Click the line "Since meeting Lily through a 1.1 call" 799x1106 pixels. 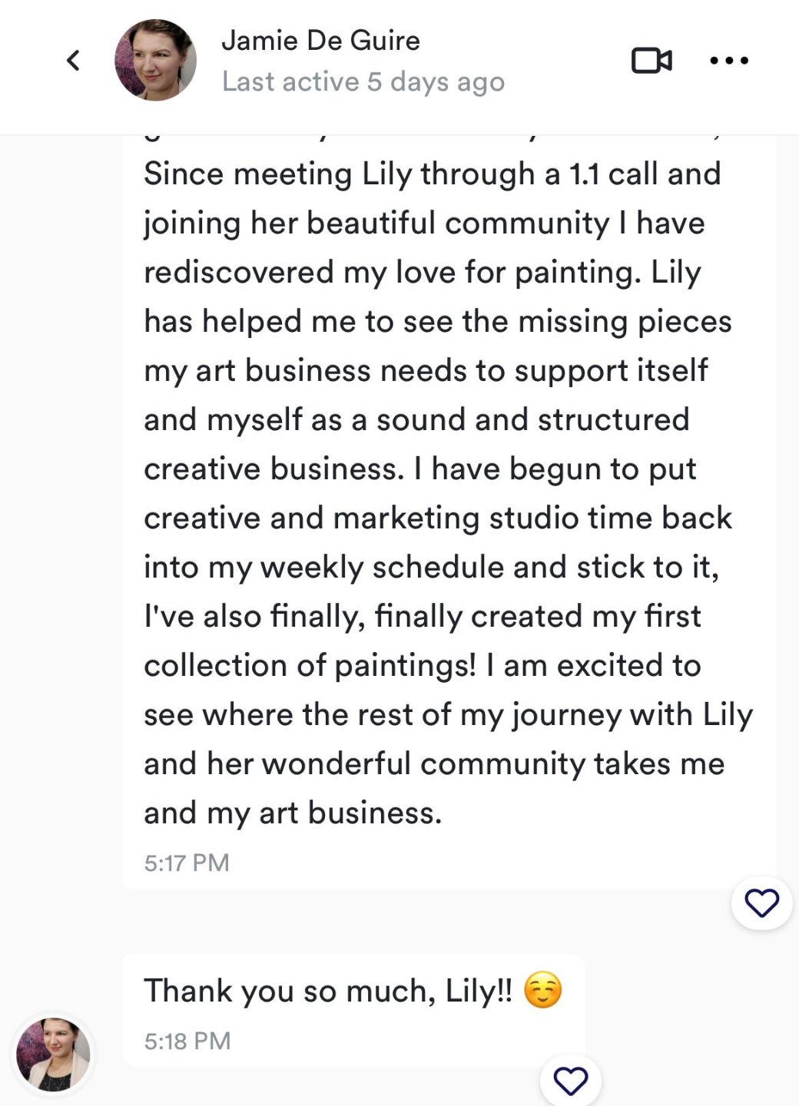coord(432,174)
